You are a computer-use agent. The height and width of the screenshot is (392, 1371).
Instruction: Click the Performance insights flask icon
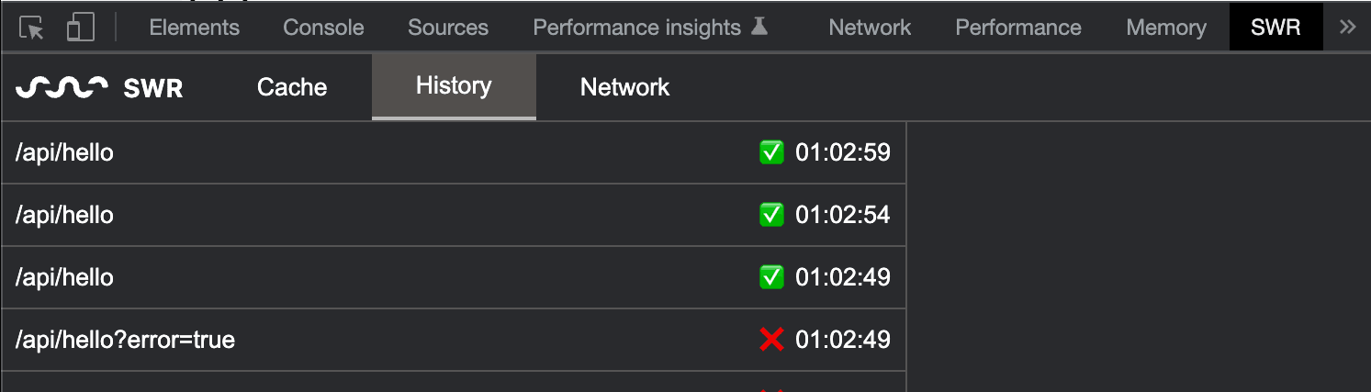click(x=759, y=28)
